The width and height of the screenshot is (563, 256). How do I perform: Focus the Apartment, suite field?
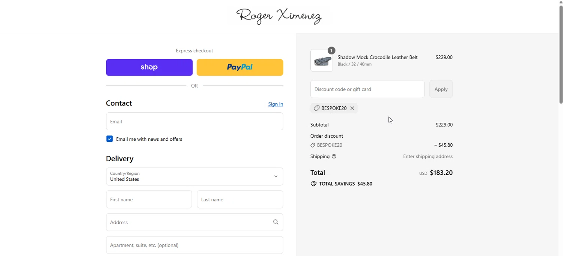pos(194,245)
